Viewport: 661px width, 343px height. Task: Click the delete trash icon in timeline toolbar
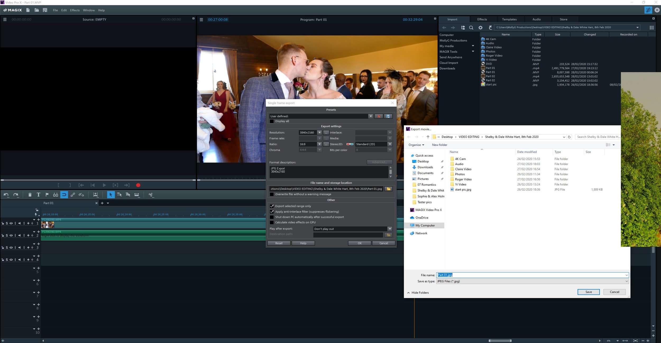tap(30, 195)
